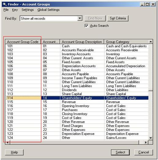Expand the Find By dropdown arrow

[x=80, y=18]
